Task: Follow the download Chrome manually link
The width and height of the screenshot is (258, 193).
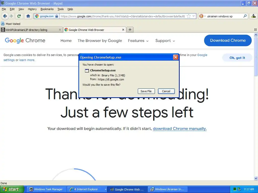Action: tap(180, 128)
